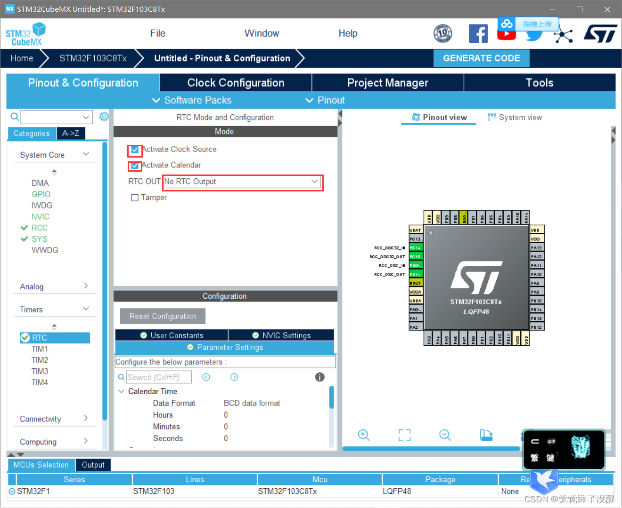Click the Hours value cell
The image size is (622, 508).
click(x=226, y=415)
